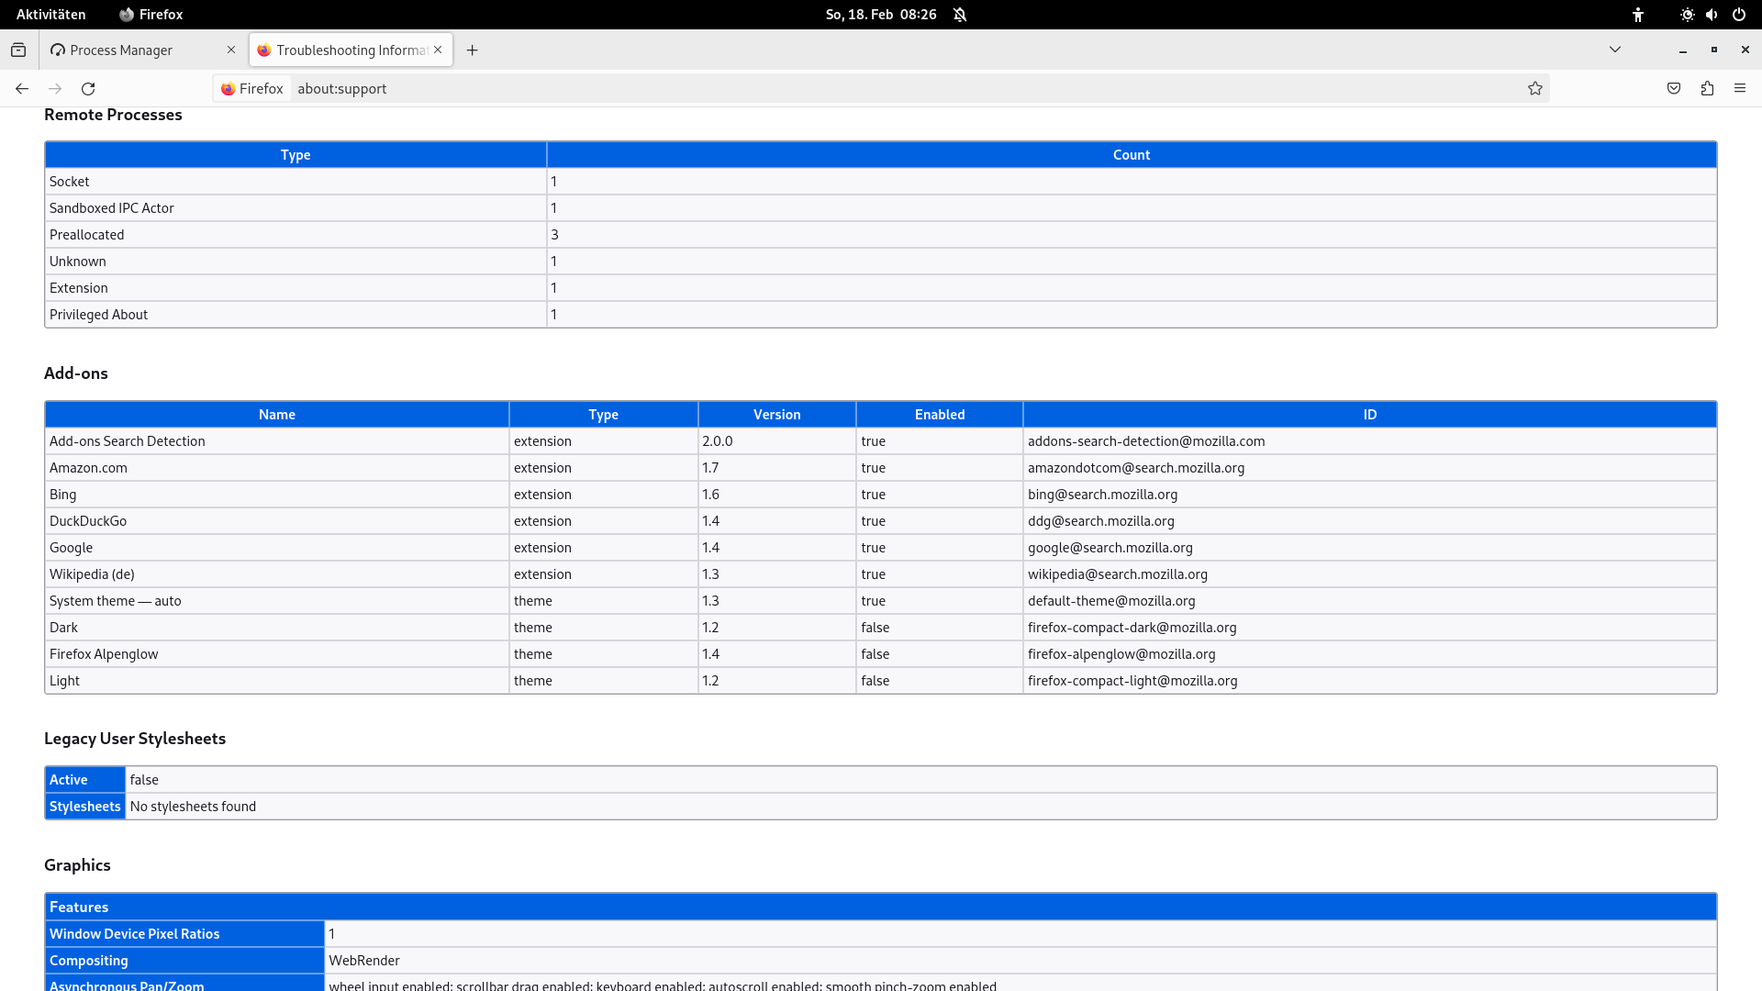Viewport: 1762px width, 991px height.
Task: Click the forward navigation arrow
Action: pyautogui.click(x=55, y=88)
